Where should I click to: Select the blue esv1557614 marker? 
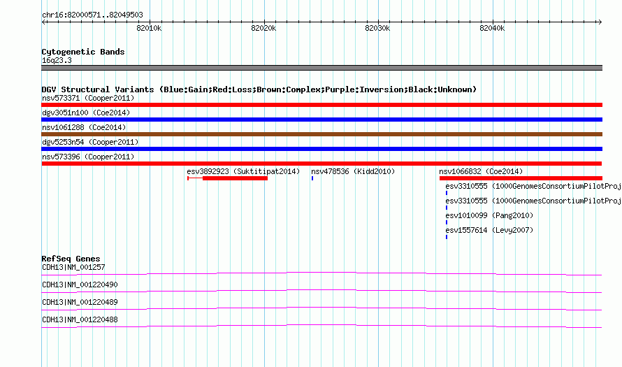447,237
